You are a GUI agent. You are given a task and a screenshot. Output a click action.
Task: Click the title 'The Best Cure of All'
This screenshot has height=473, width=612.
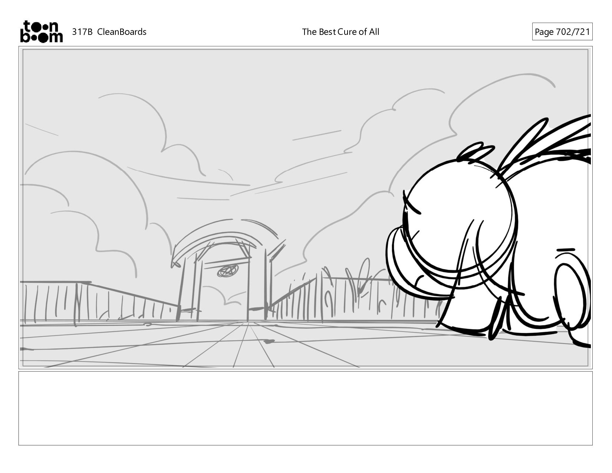pos(340,32)
